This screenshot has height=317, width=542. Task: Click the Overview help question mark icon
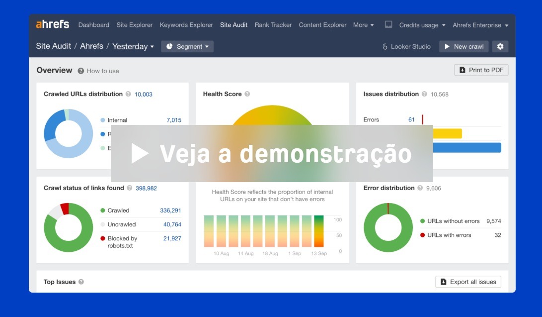click(x=81, y=71)
